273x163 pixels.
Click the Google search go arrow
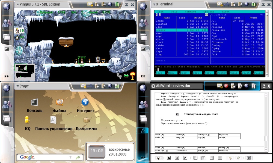click(78, 158)
